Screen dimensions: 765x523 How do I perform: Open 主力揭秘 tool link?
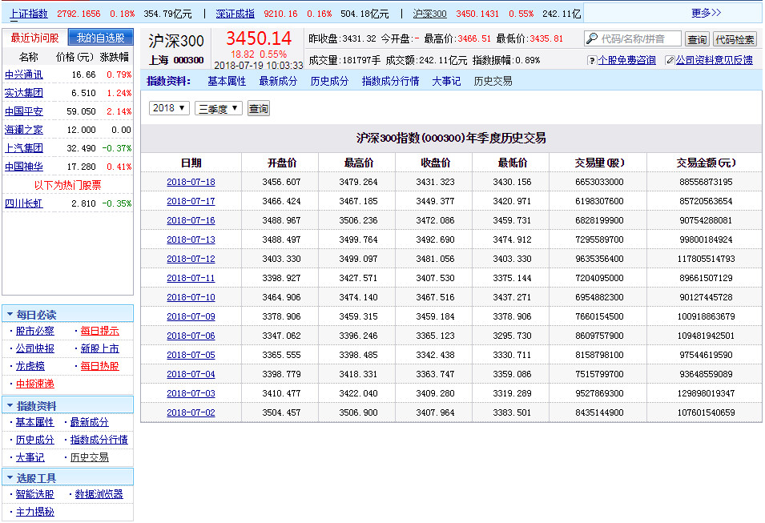(x=34, y=512)
